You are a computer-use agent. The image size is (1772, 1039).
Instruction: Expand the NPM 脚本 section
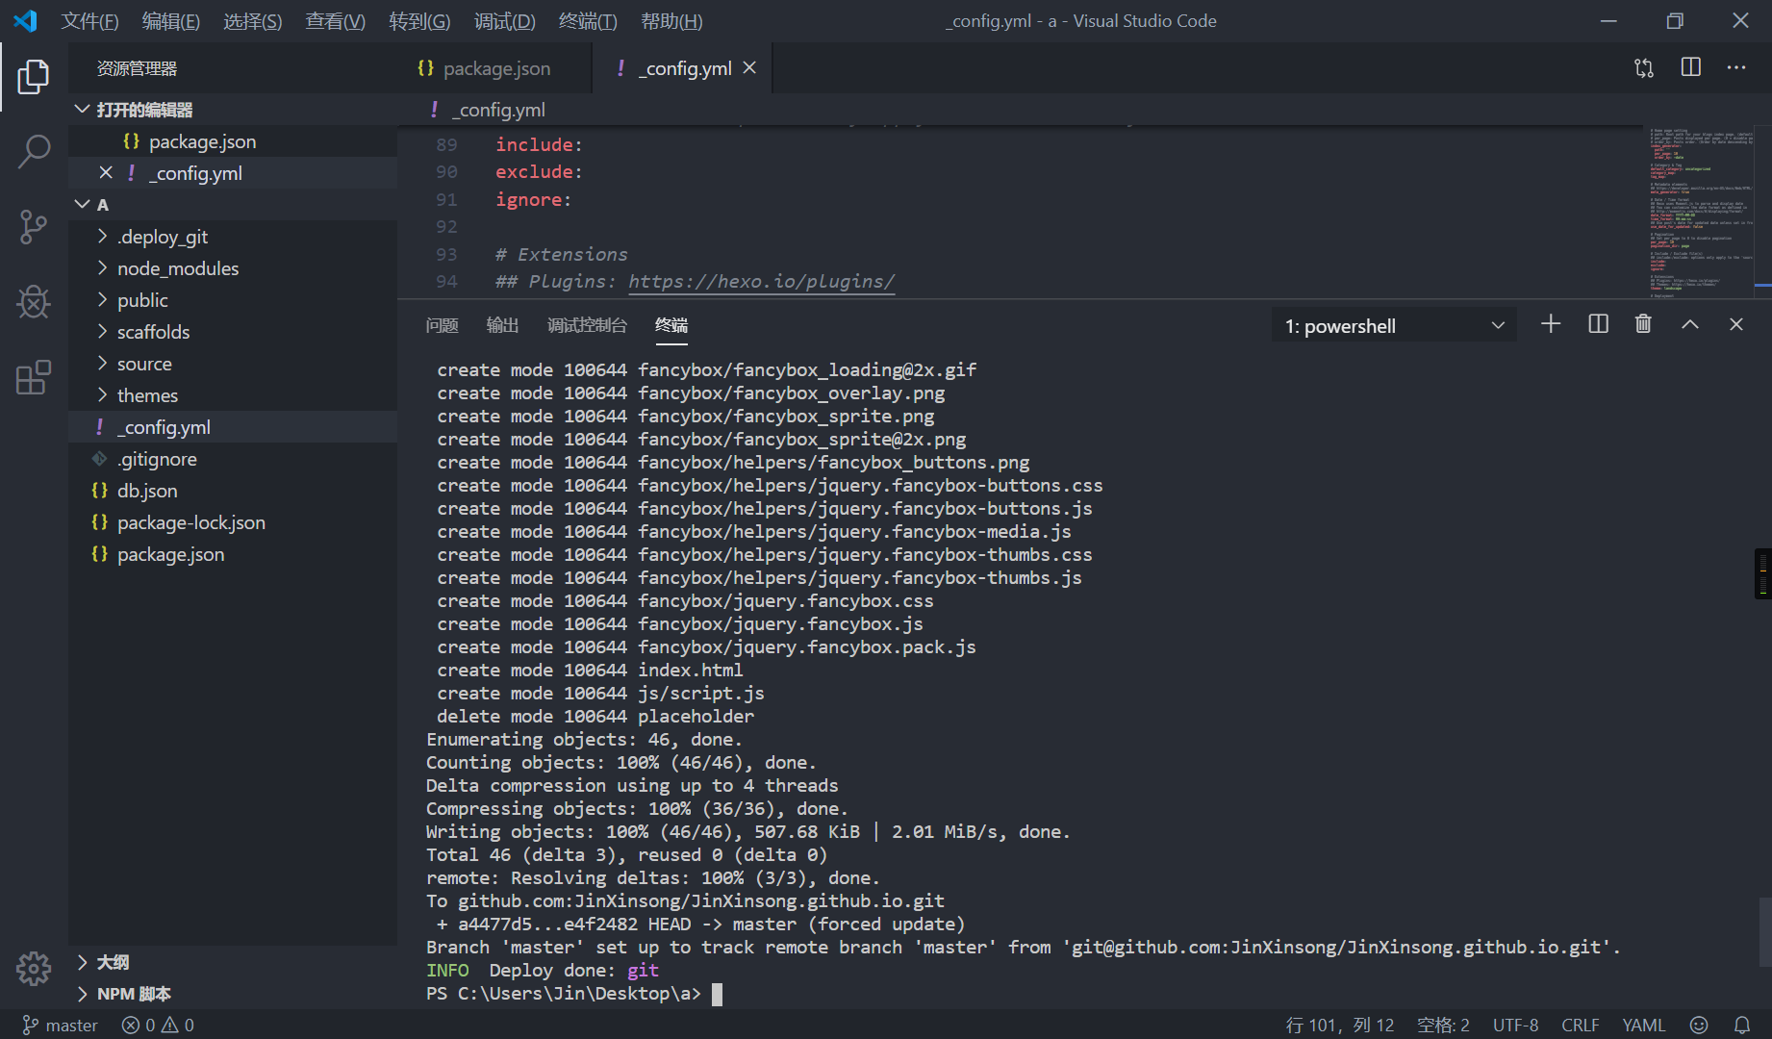pos(134,994)
